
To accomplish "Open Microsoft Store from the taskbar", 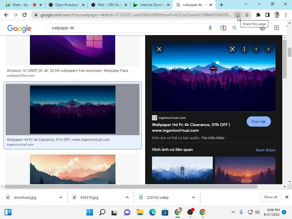I will coord(165,212).
